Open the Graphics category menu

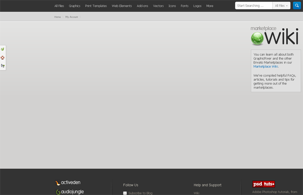74,6
